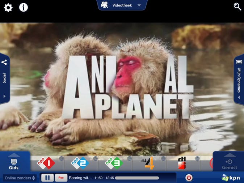Switch to NPO 3 channel

click(115, 163)
